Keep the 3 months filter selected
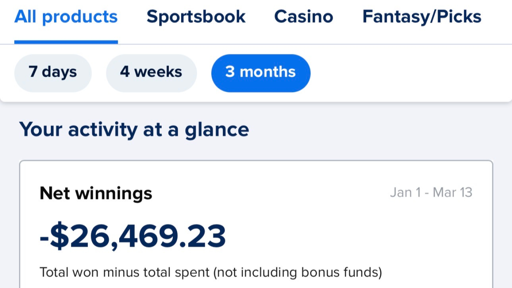The height and width of the screenshot is (288, 512). tap(260, 72)
